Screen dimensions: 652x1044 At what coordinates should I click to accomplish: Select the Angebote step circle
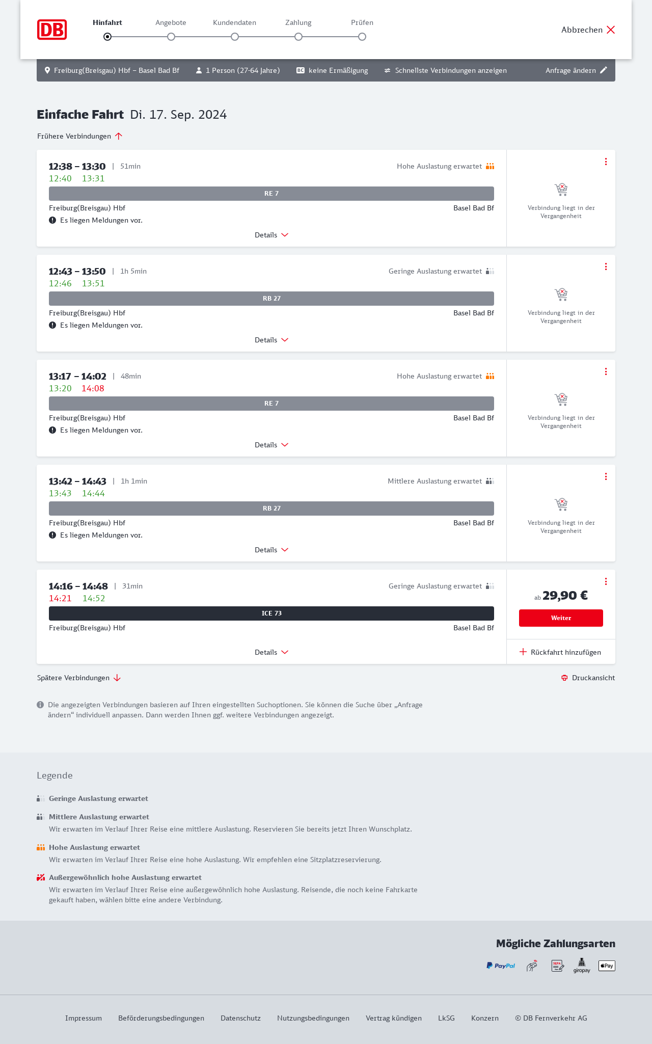click(x=171, y=37)
